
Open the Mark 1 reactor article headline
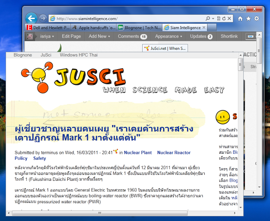[x=104, y=133]
